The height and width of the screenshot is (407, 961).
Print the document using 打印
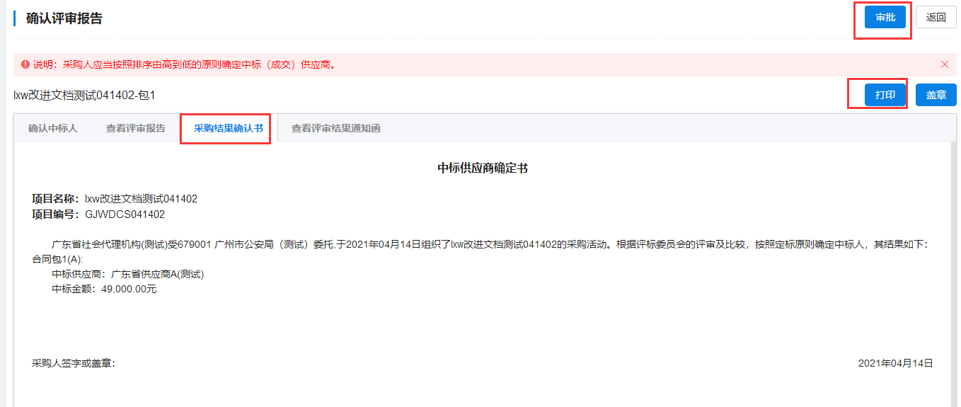(885, 95)
